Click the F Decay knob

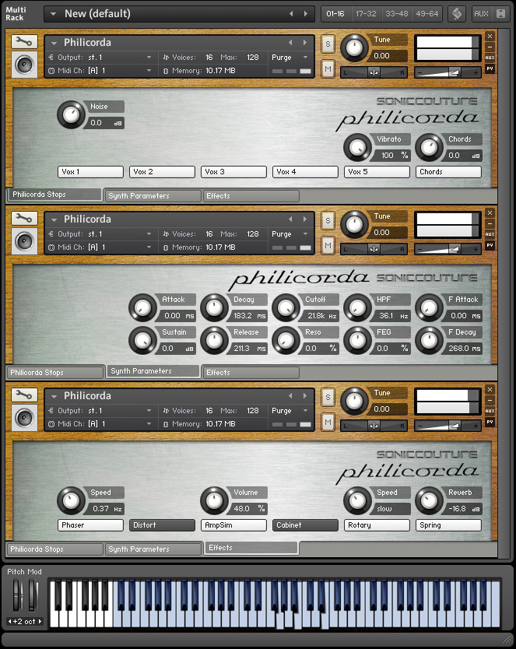click(429, 340)
